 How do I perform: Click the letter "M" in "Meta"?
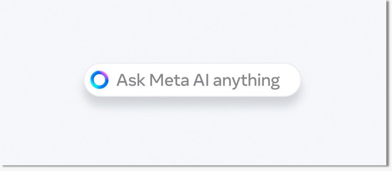(x=155, y=80)
